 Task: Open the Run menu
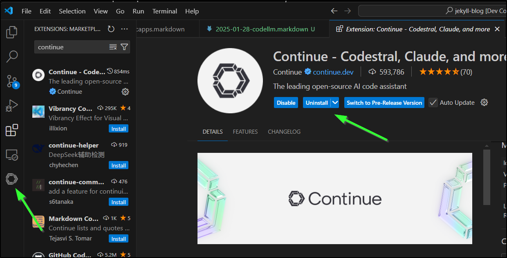(x=138, y=11)
